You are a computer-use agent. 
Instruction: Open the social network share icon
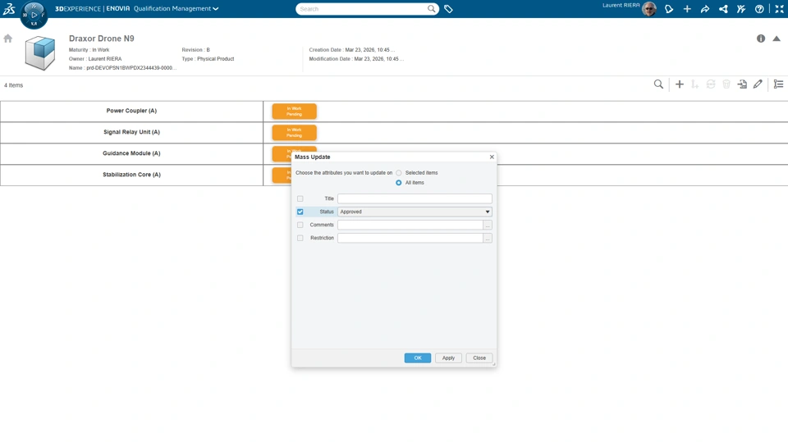click(723, 9)
